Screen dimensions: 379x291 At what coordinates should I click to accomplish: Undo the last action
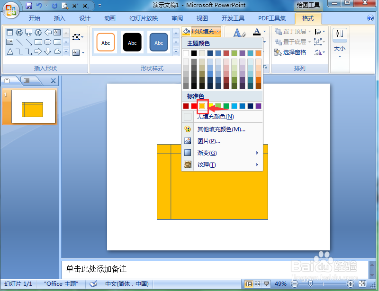click(x=39, y=5)
